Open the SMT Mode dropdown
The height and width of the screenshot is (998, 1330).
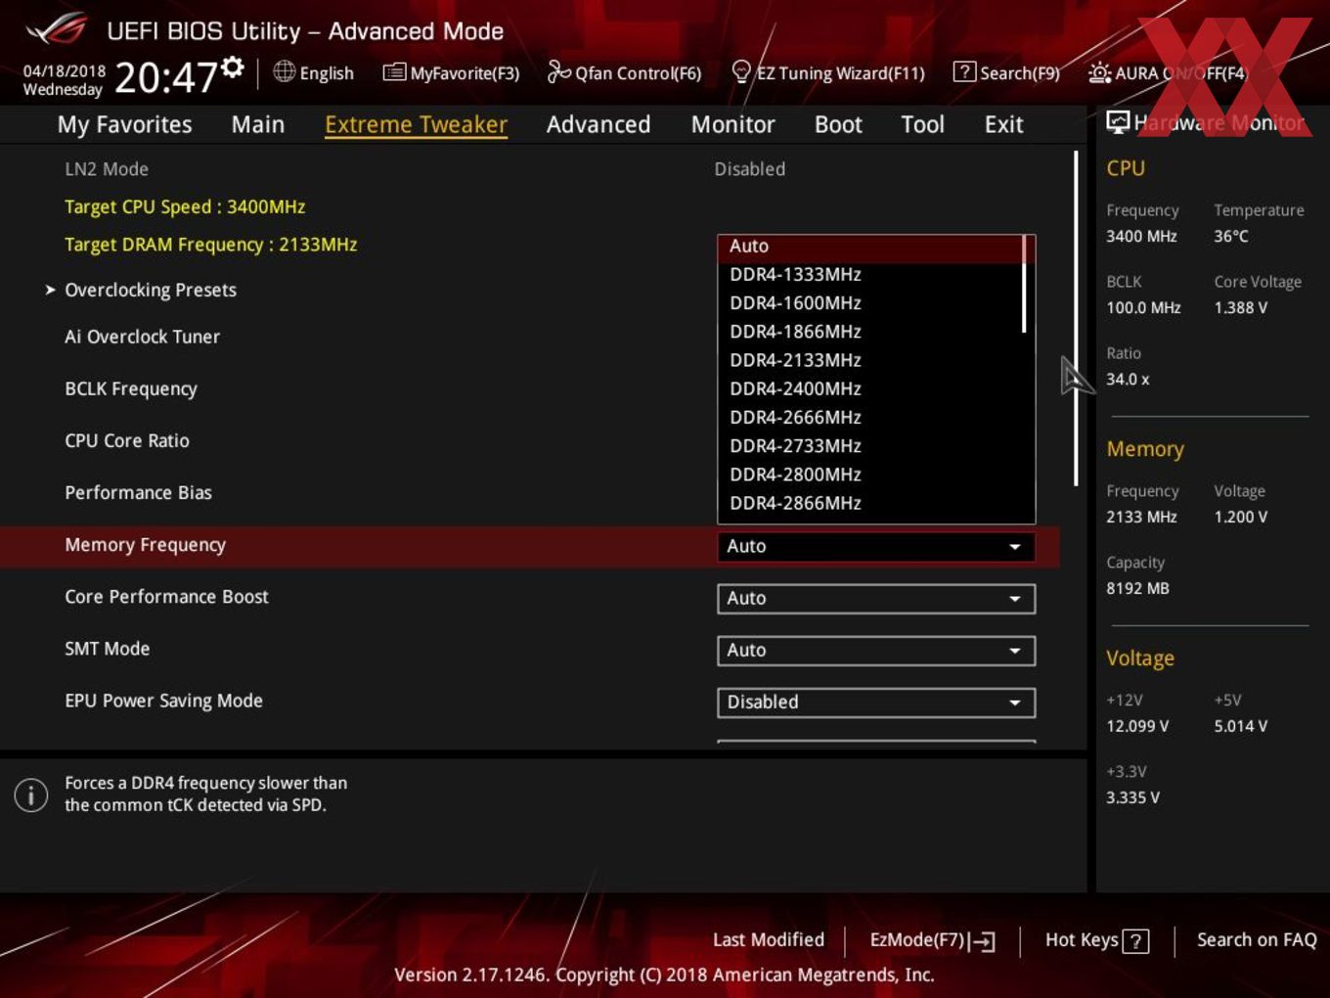(x=876, y=650)
